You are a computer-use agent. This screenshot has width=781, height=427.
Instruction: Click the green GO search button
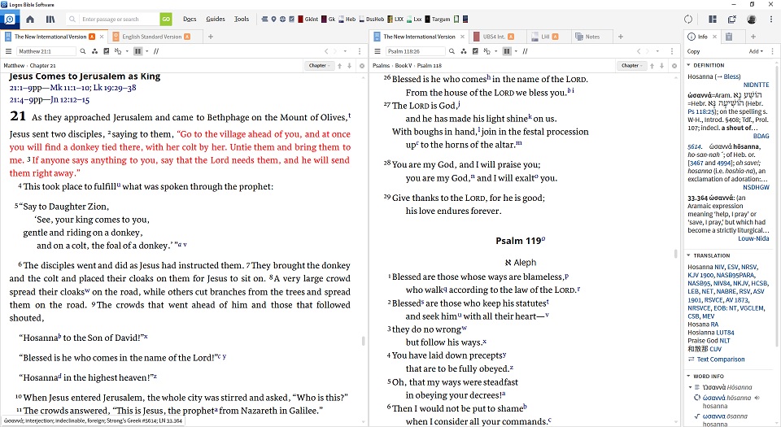[x=166, y=19]
